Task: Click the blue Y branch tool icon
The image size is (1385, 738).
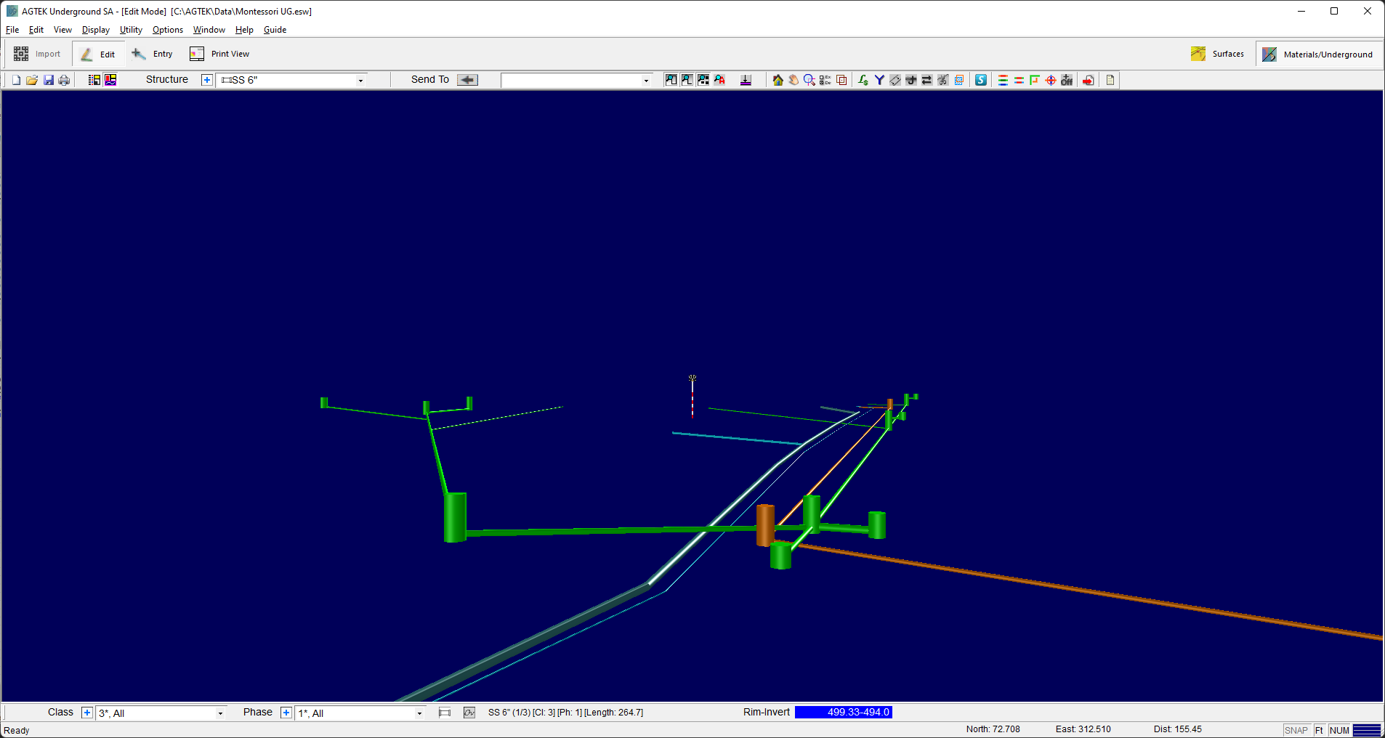Action: click(x=879, y=80)
